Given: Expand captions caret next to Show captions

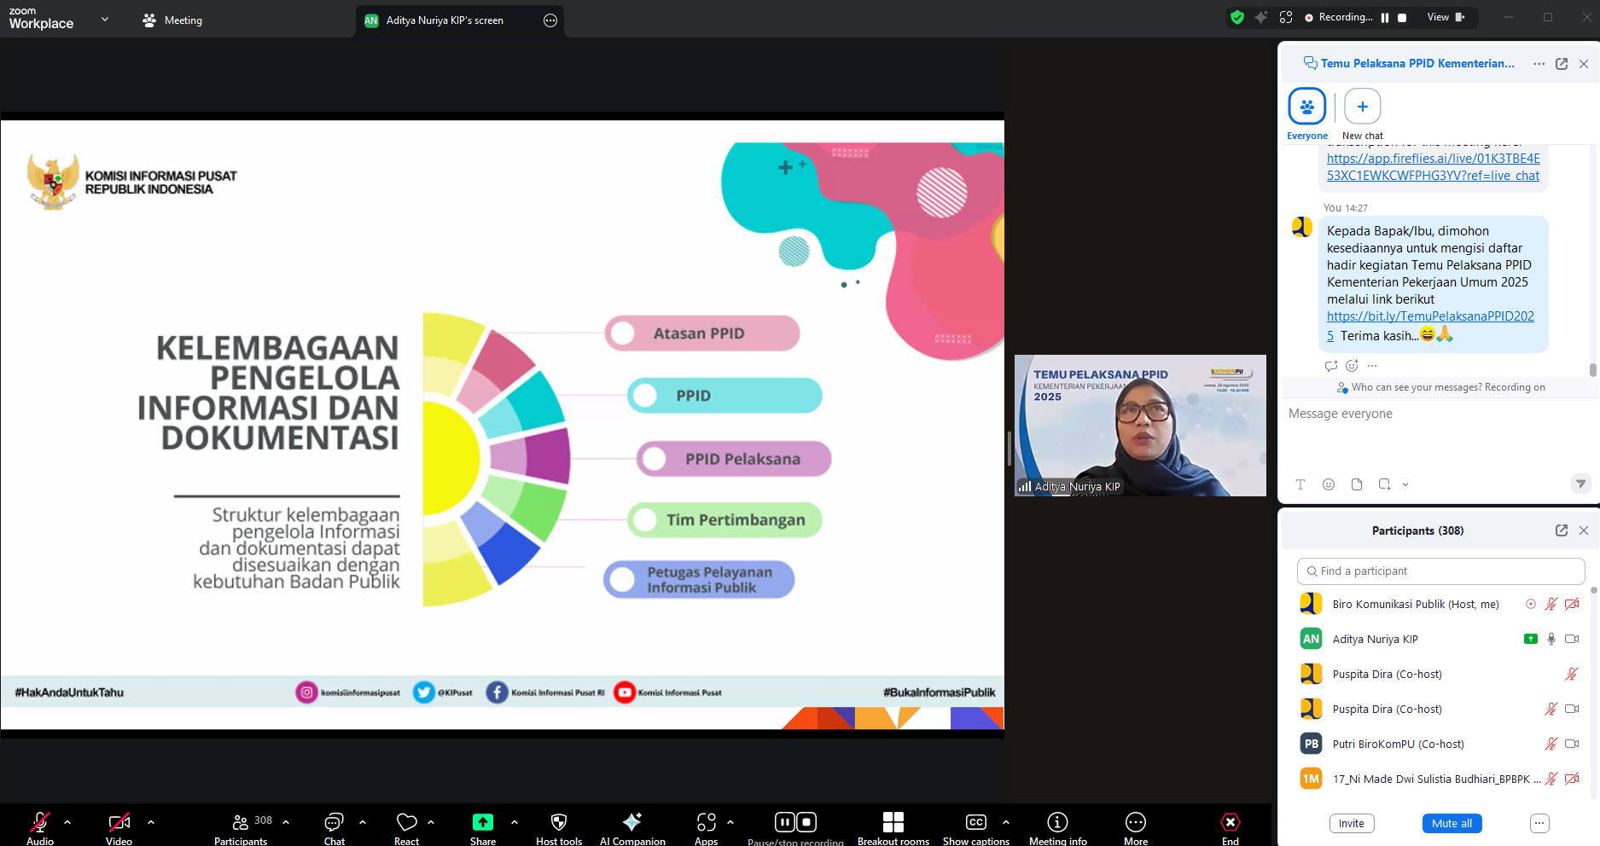Looking at the screenshot, I should coord(1006,822).
